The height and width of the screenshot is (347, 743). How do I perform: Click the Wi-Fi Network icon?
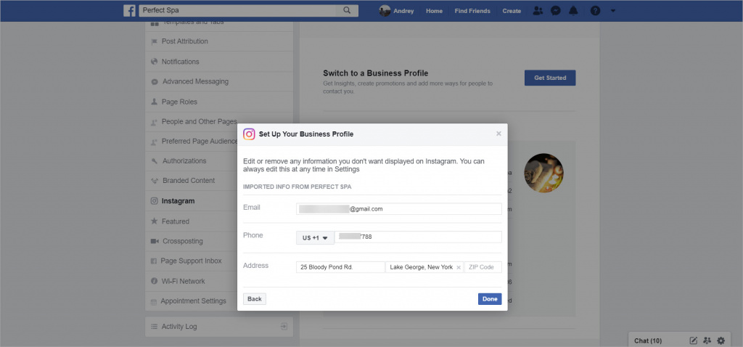click(154, 281)
